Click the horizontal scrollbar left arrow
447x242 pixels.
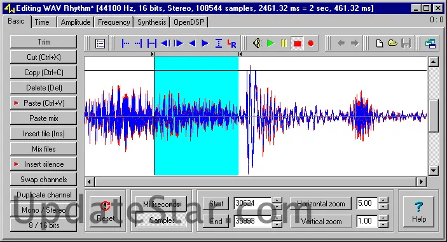(x=90, y=181)
